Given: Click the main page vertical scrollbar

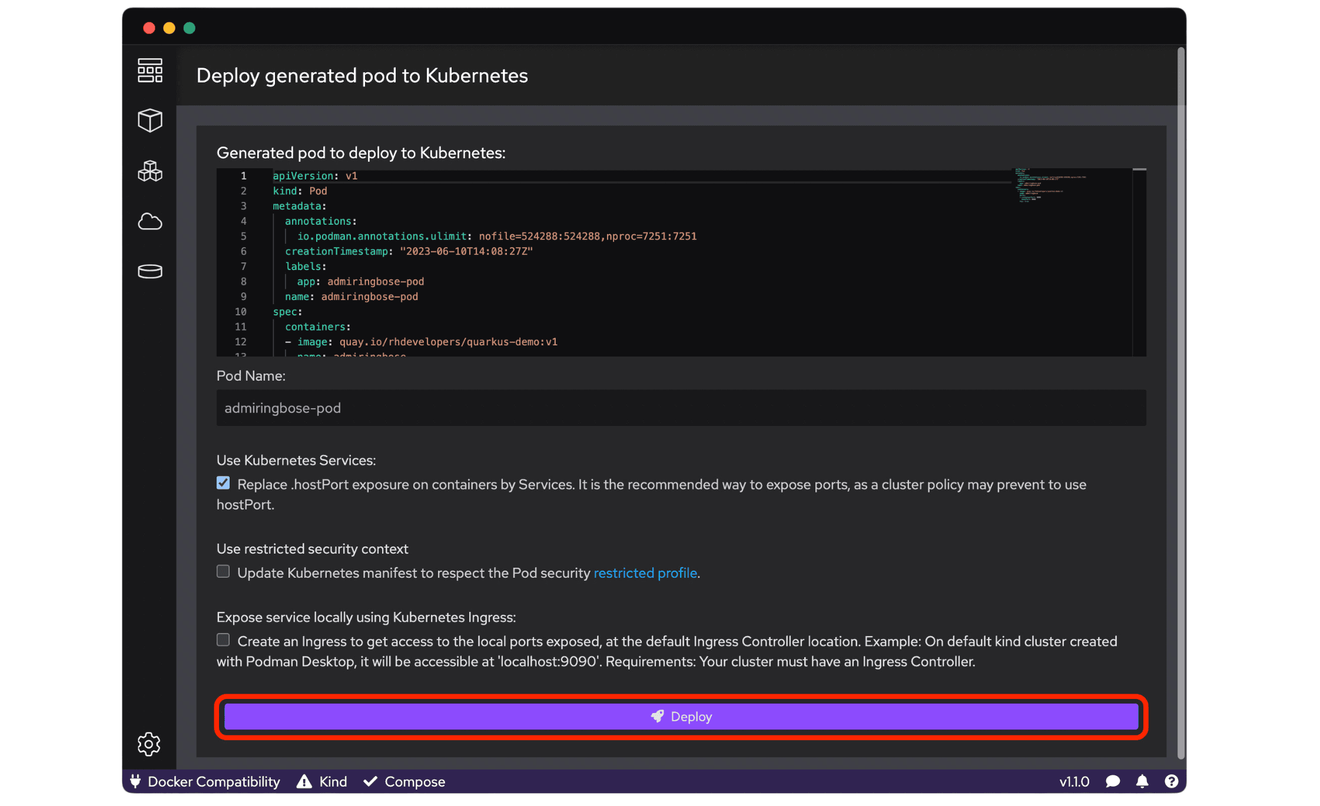Looking at the screenshot, I should pyautogui.click(x=1180, y=403).
